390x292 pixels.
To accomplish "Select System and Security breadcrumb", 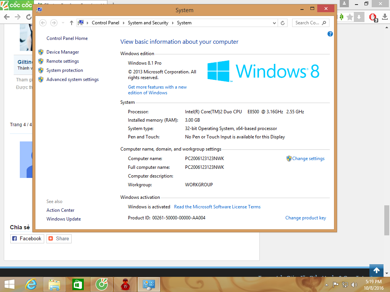I will (148, 23).
